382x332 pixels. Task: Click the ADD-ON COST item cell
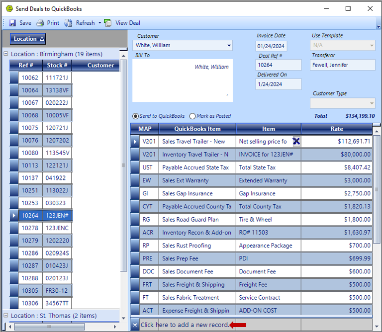(269, 311)
